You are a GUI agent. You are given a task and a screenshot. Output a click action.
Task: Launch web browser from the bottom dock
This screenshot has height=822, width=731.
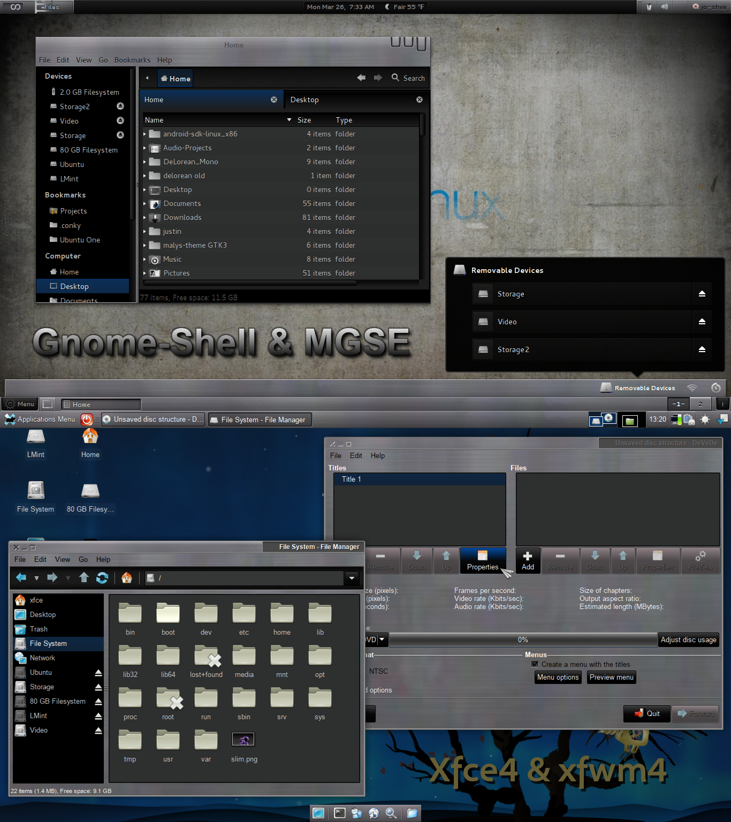coord(374,813)
